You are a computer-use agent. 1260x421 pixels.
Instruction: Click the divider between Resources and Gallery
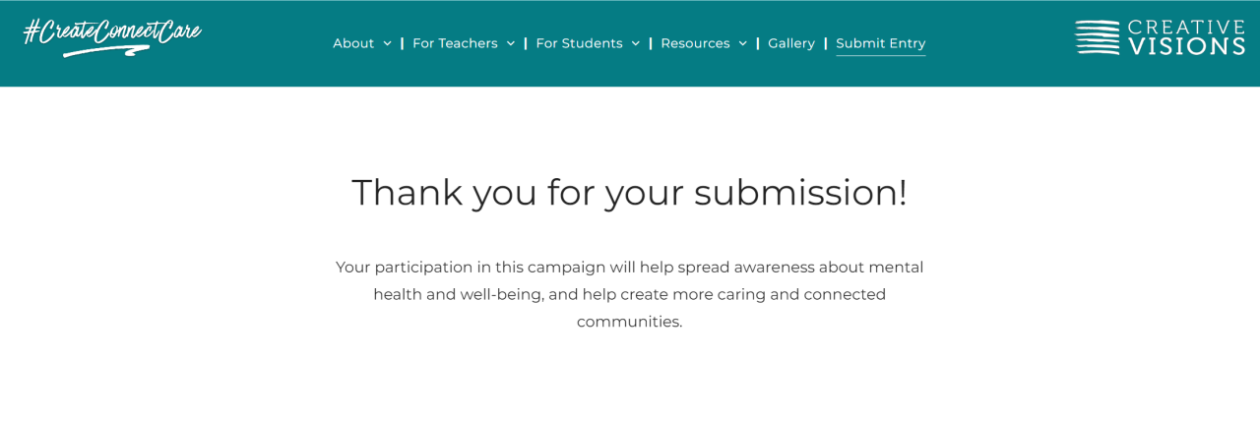757,43
